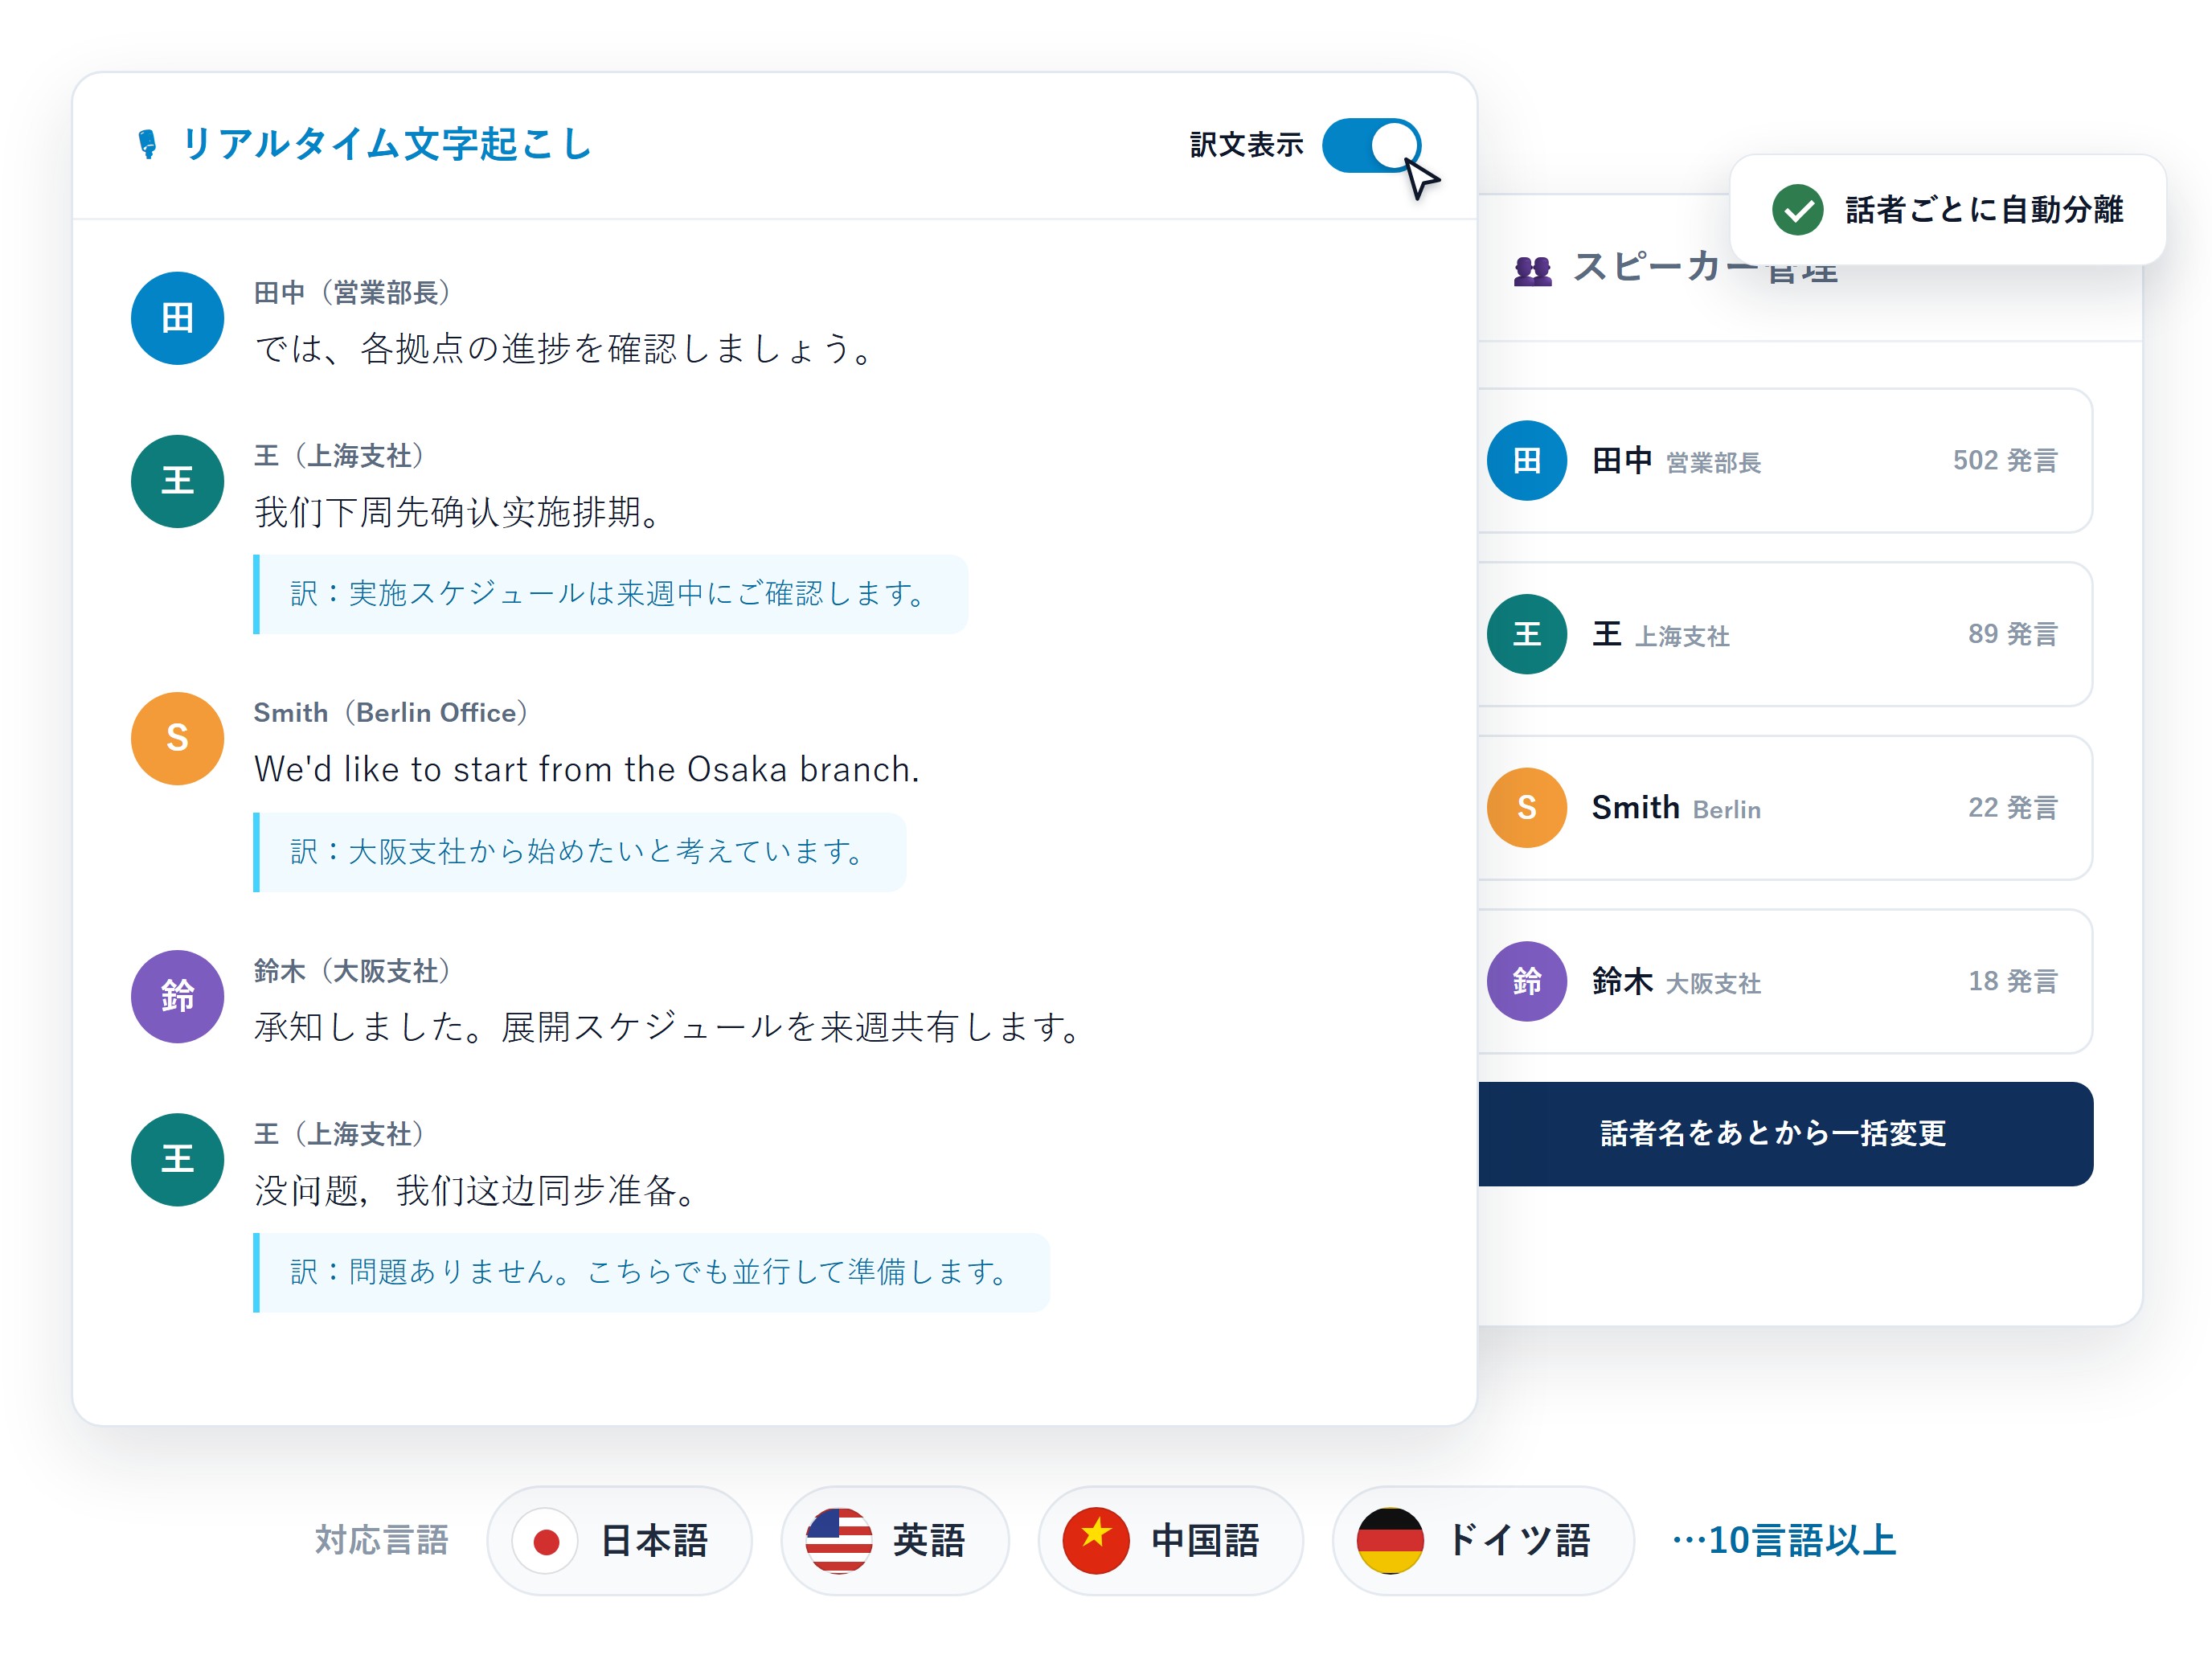Image resolution: width=2212 pixels, height=1659 pixels.
Task: Click translation 訳：問題ありません。こちらでも並行して準備します。
Action: tap(651, 1273)
